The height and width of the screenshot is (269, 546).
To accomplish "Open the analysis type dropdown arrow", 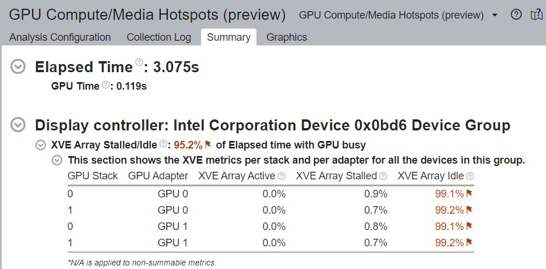I will click(x=495, y=15).
